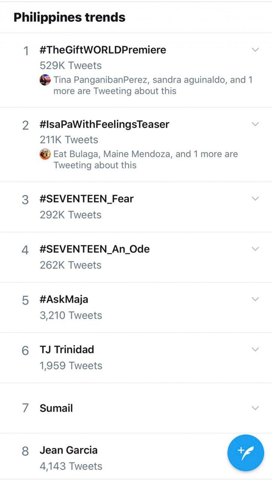The height and width of the screenshot is (480, 272).
Task: Click the Philippines trends heading
Action: click(69, 17)
